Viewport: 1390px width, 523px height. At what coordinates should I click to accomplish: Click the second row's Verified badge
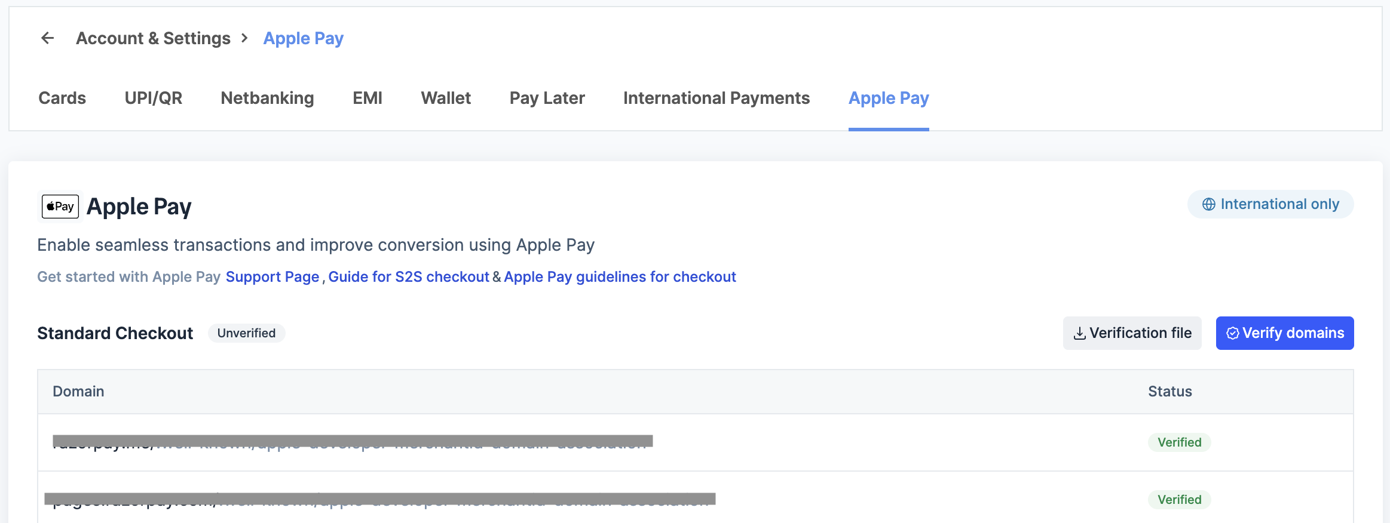tap(1179, 500)
